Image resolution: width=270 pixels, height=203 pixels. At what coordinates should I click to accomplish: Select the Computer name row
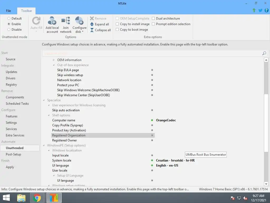point(103,120)
